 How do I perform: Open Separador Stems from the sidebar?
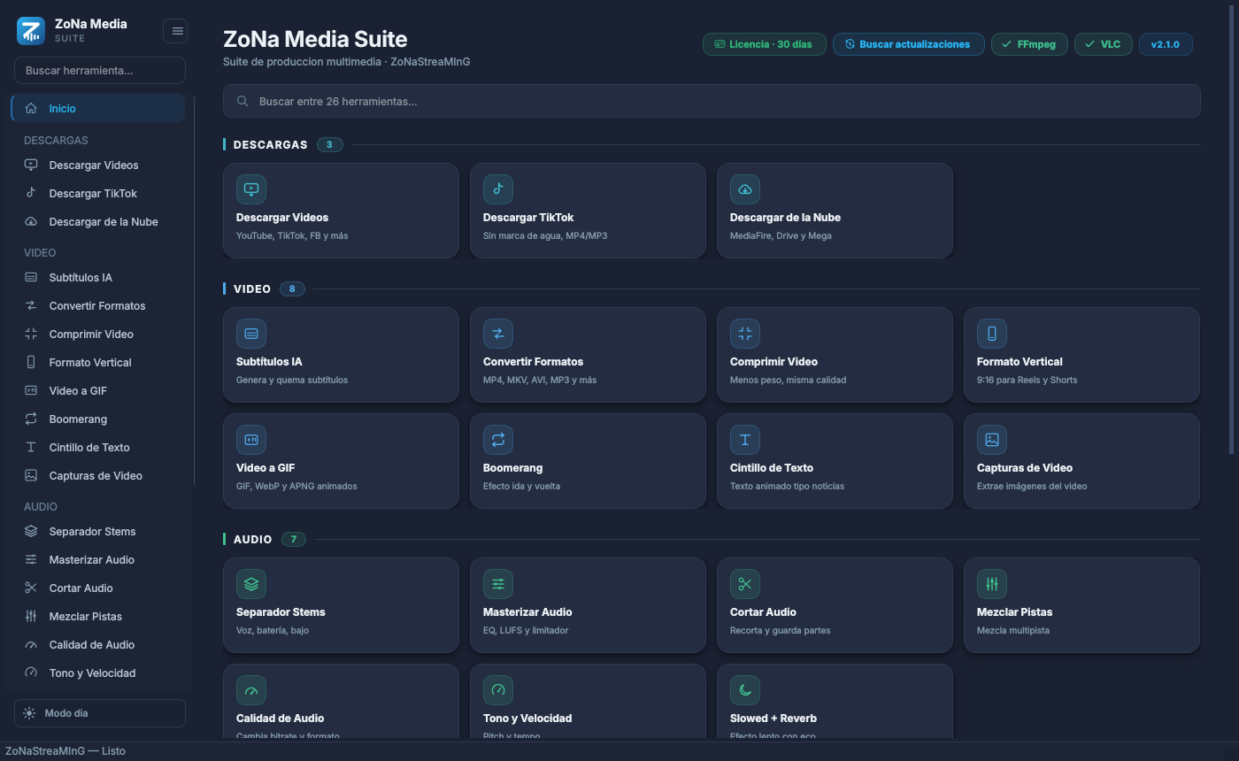(98, 532)
